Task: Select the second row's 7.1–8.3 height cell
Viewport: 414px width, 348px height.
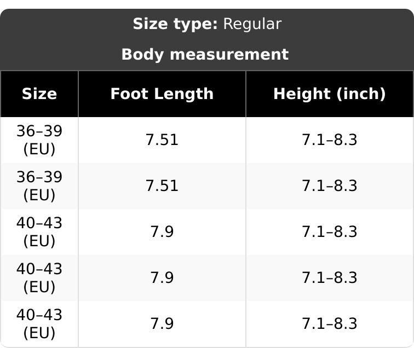Action: tap(330, 185)
